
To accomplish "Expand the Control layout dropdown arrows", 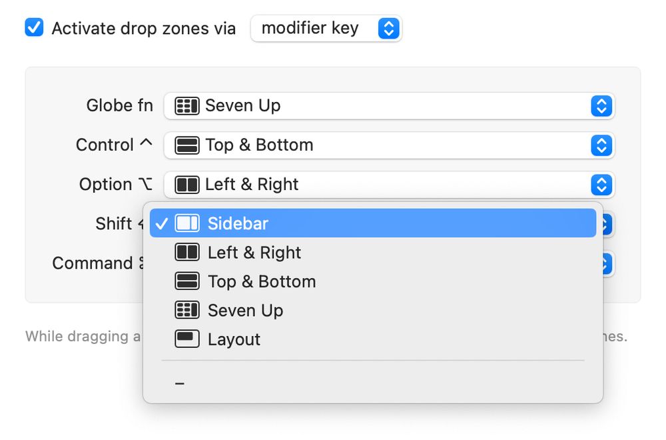I will (601, 145).
